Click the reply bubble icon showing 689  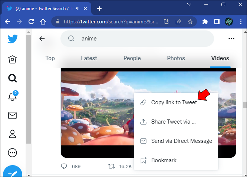click(x=64, y=166)
